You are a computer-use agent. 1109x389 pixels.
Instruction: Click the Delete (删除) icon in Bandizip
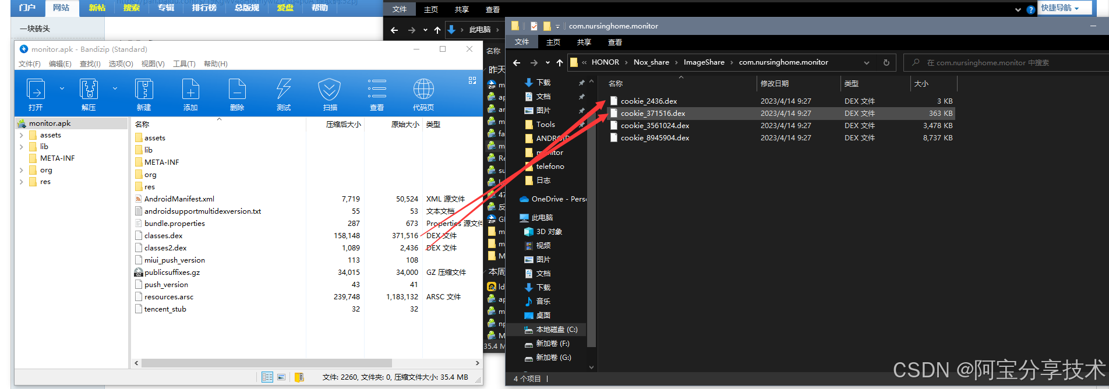237,89
